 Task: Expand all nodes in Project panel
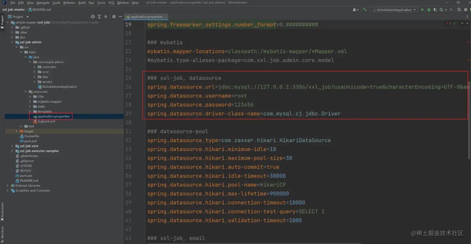pos(99,17)
